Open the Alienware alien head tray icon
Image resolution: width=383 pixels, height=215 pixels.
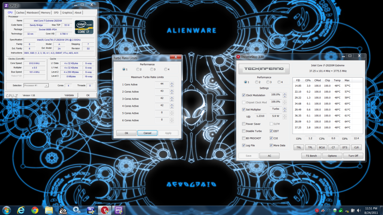[335, 211]
